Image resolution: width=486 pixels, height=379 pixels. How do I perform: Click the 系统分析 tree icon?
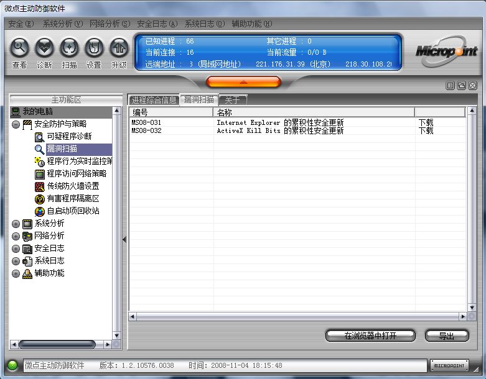[x=27, y=224]
